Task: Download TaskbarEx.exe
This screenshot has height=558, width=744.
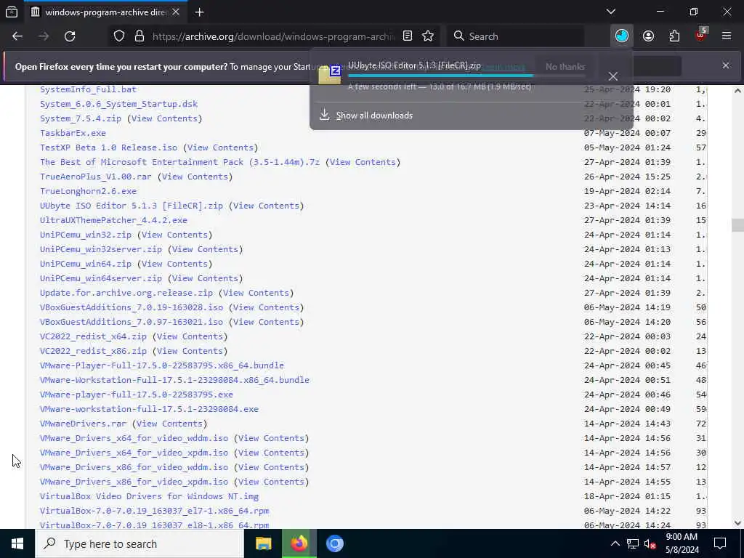Action: pyautogui.click(x=73, y=133)
